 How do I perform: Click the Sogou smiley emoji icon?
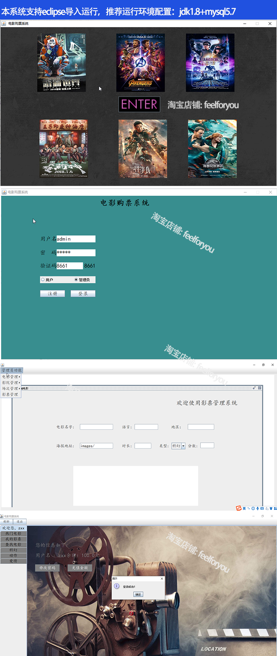coord(253,508)
